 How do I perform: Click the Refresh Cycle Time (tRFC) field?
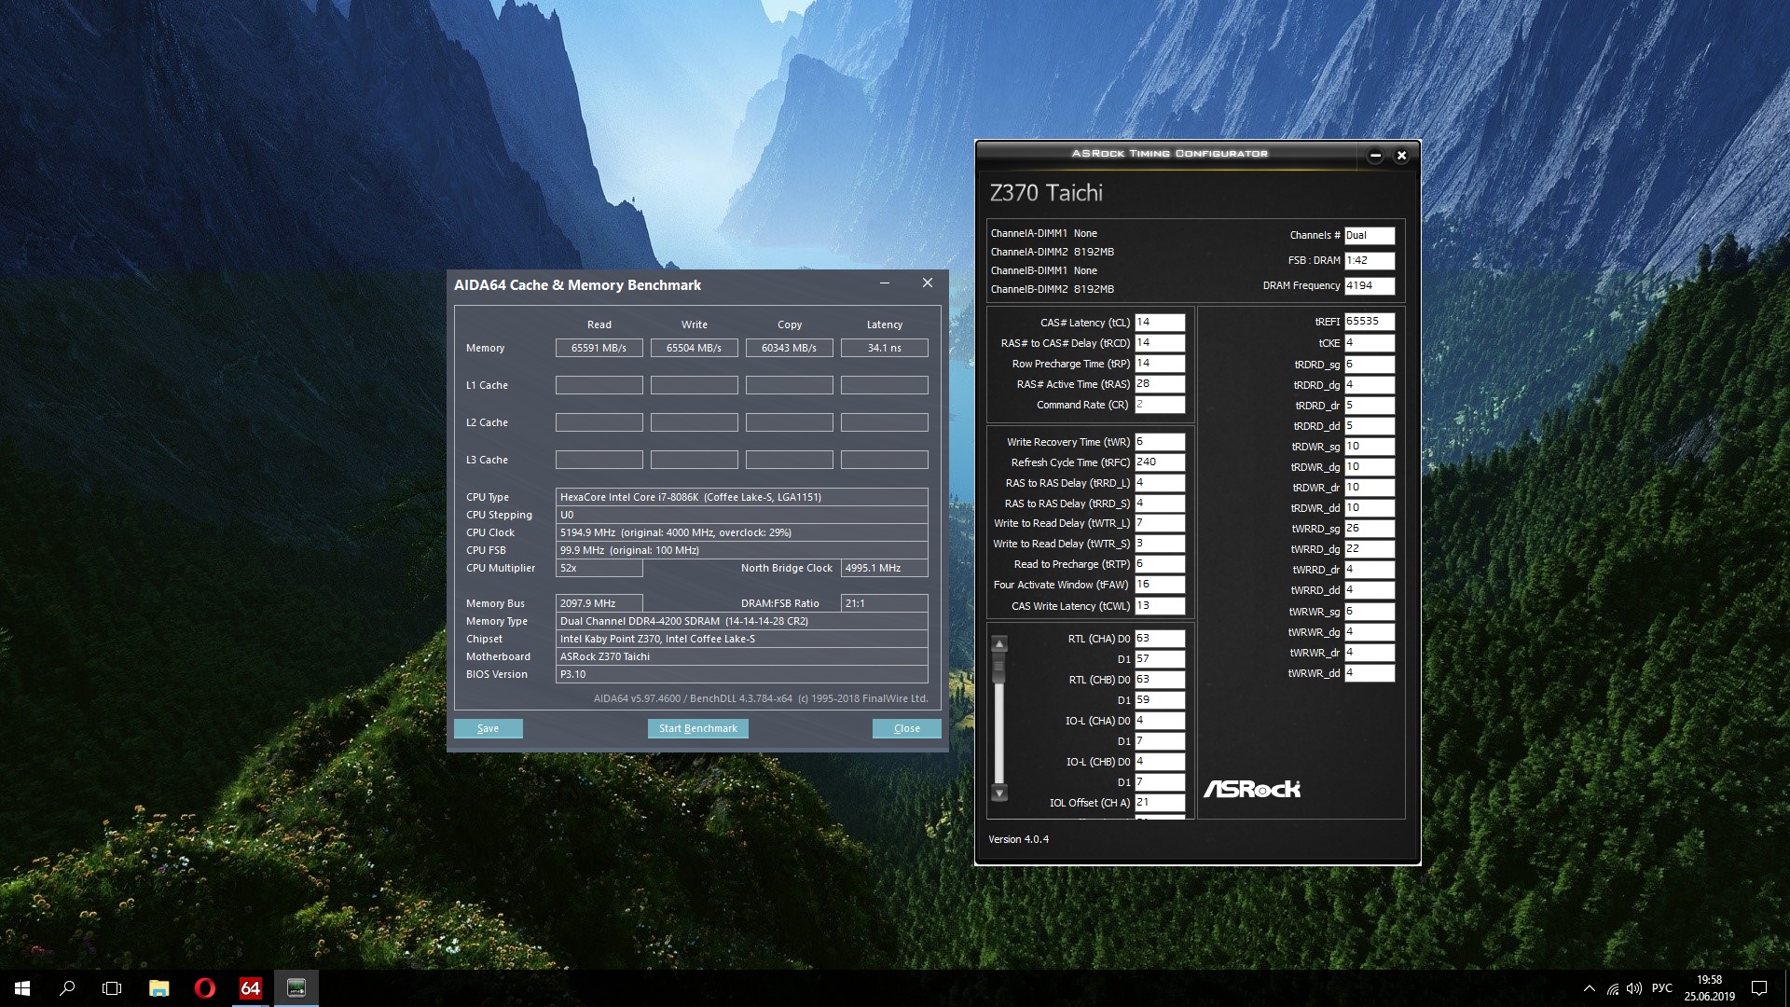tap(1159, 462)
